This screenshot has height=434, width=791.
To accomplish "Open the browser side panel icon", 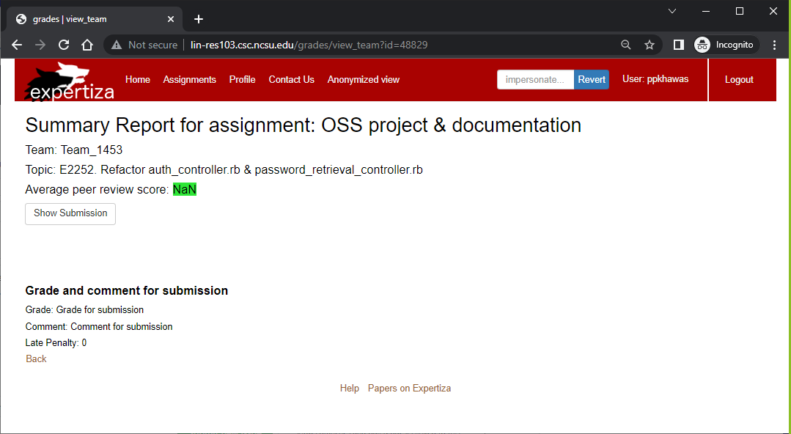I will (678, 45).
